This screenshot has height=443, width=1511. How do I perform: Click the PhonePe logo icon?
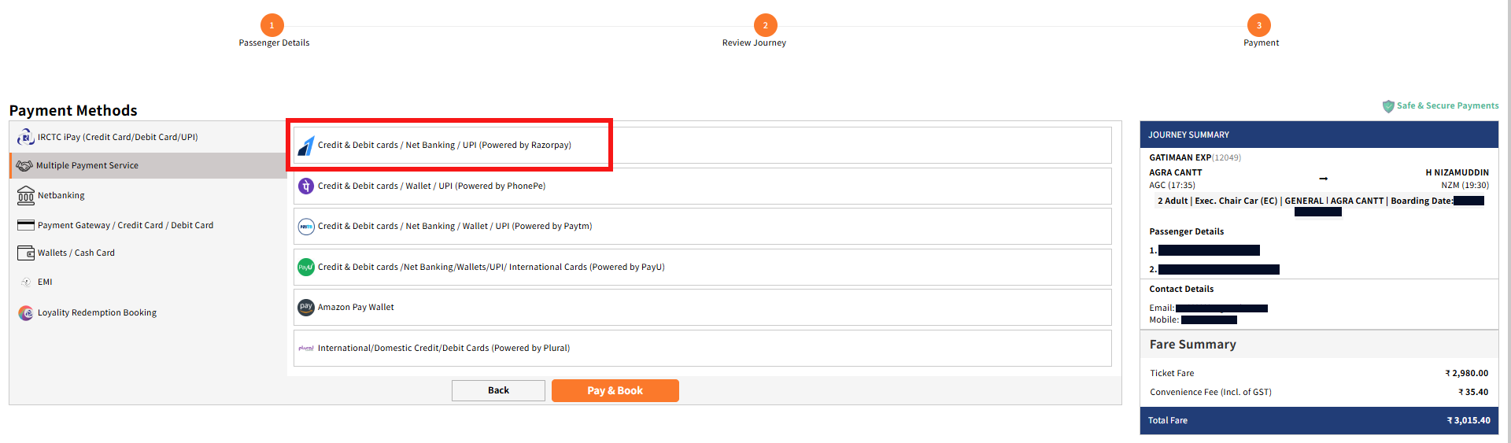coord(306,186)
